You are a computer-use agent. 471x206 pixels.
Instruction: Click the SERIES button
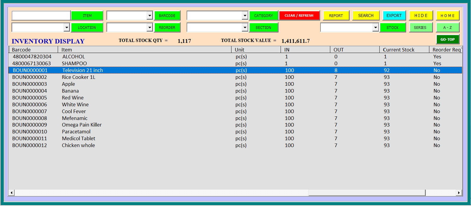point(420,27)
